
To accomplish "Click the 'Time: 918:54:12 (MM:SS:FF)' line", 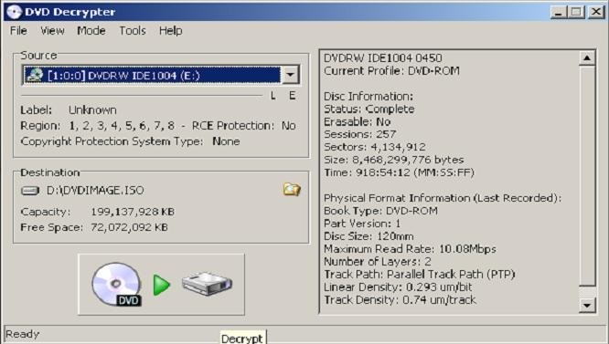I will (x=399, y=172).
